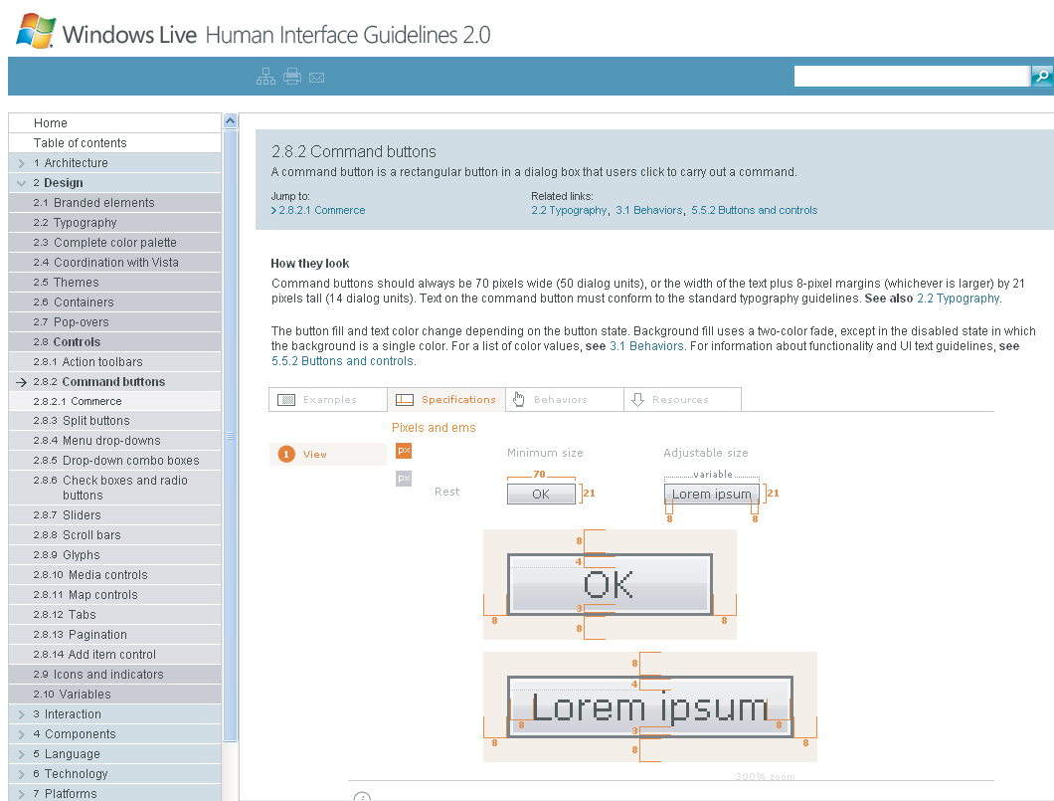Expand the 6 Technology section
This screenshot has height=801, width=1054.
[22, 774]
